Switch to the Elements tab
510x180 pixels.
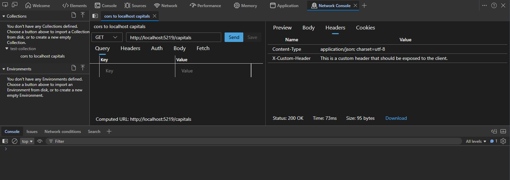pyautogui.click(x=74, y=5)
